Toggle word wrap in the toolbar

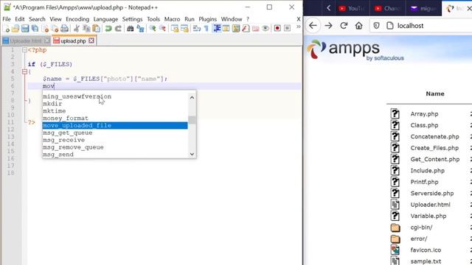(x=197, y=29)
